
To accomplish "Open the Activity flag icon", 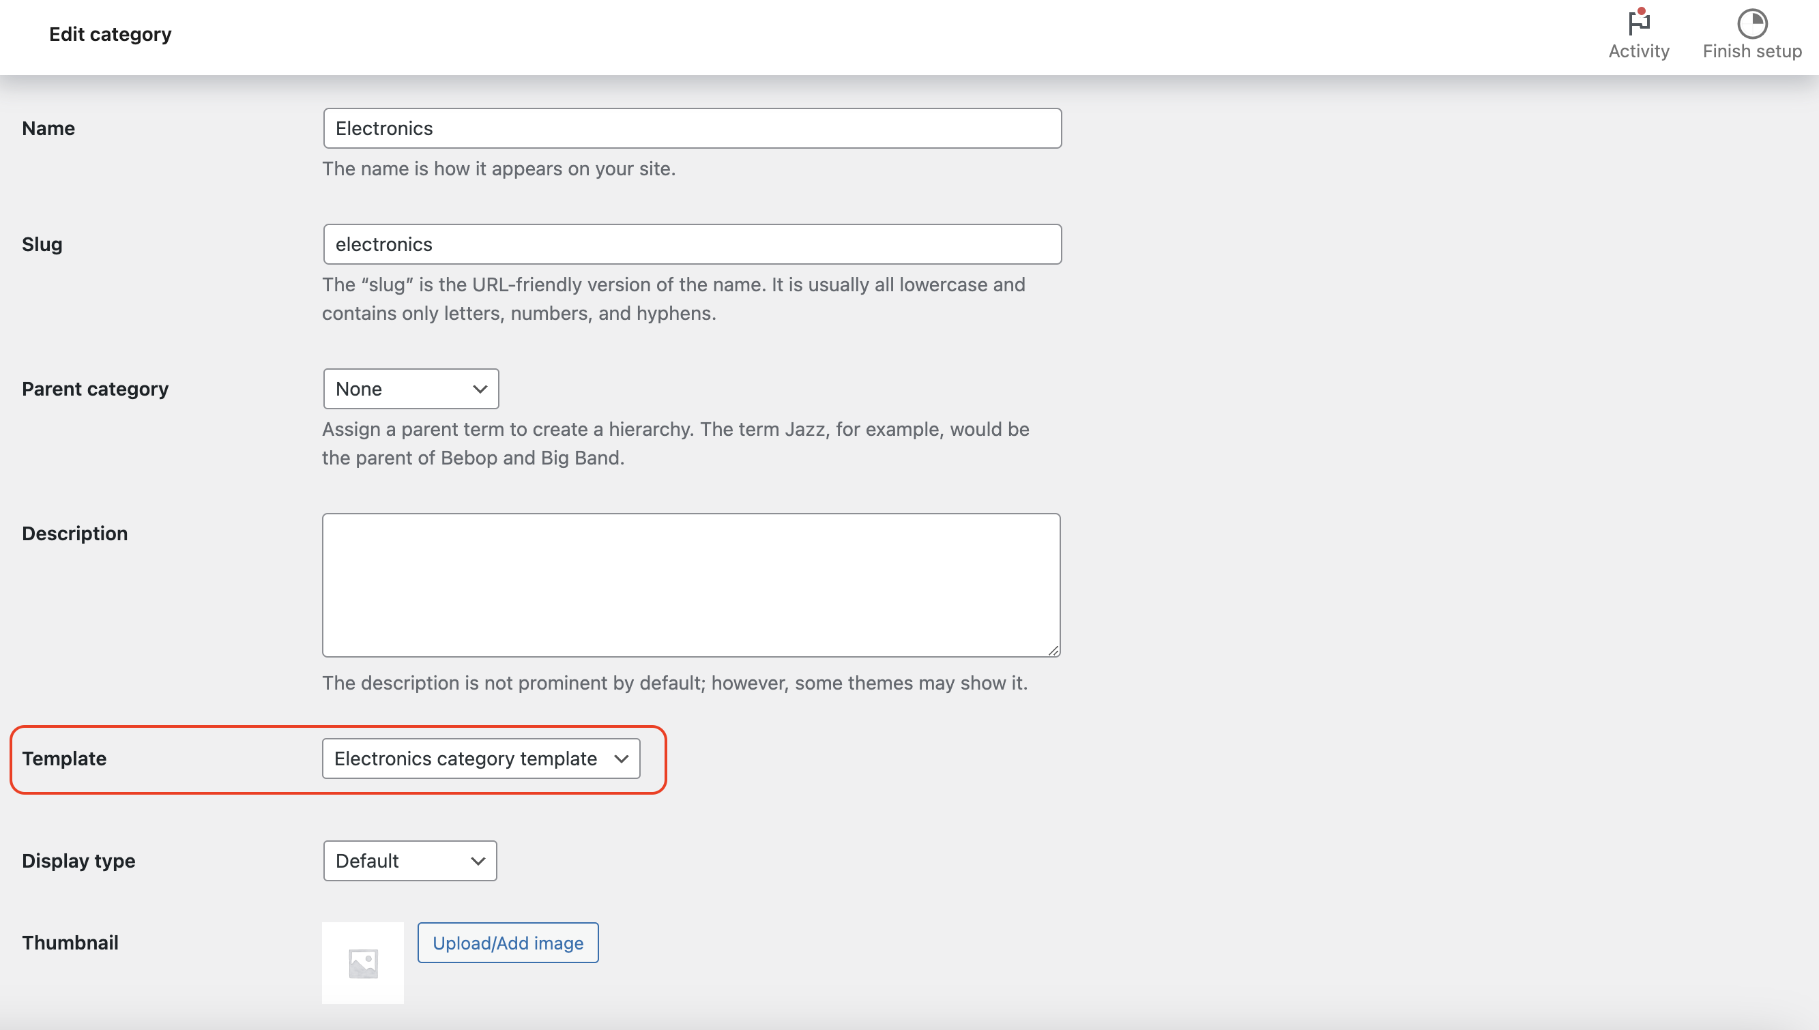I will [1638, 23].
